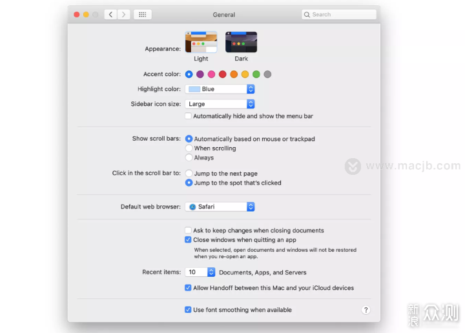The width and height of the screenshot is (465, 333).
Task: Click the magnifier icon in Search
Action: pos(307,14)
